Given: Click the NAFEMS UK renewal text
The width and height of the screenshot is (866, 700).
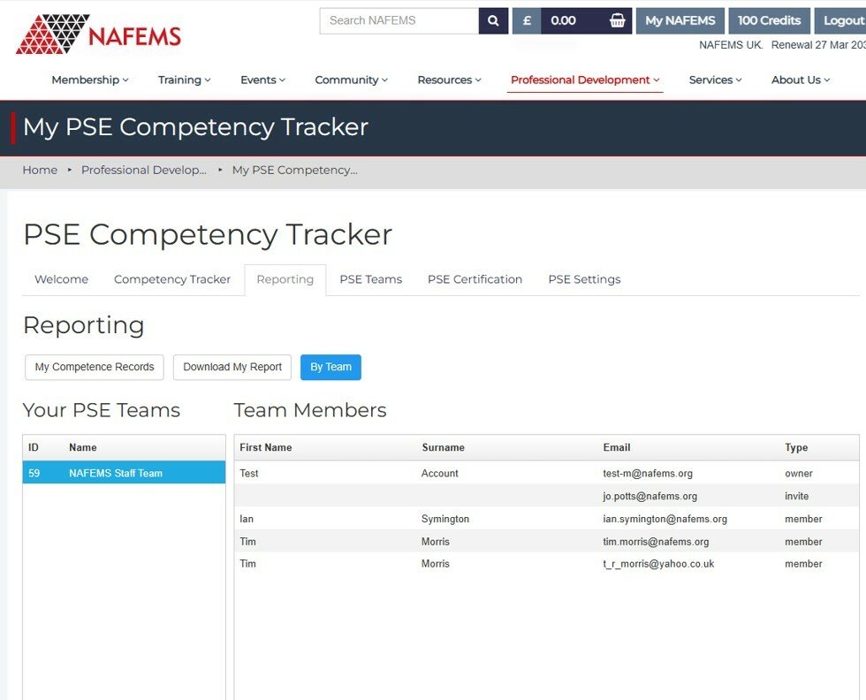Looking at the screenshot, I should [782, 45].
